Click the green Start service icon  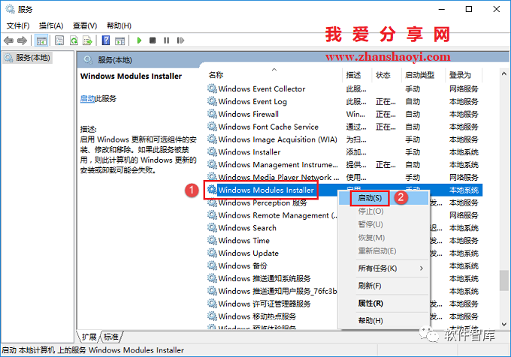point(139,40)
